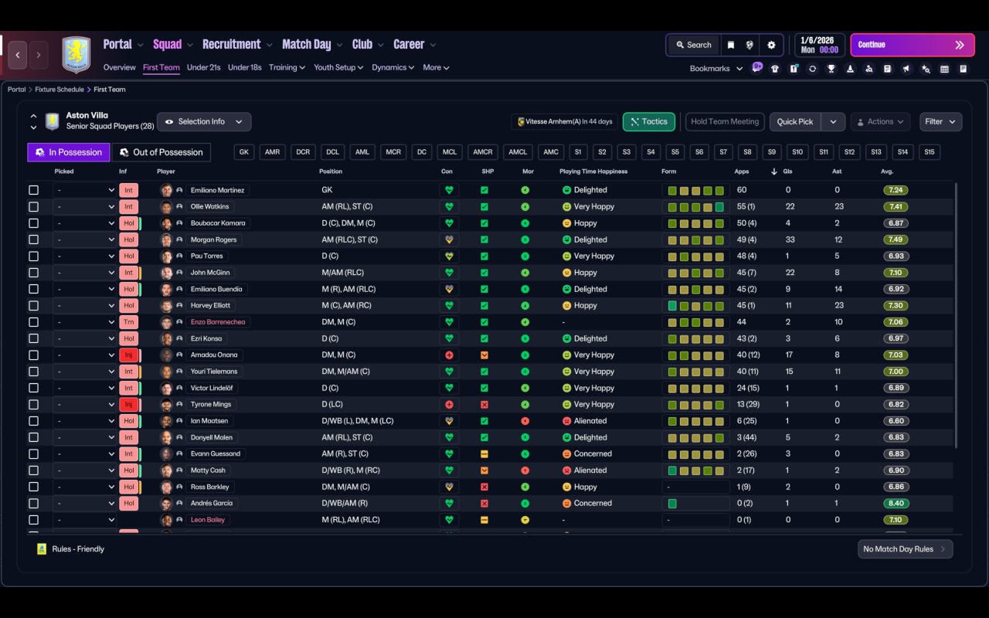The width and height of the screenshot is (989, 618).
Task: Open the messages bubble with 9+ badge
Action: click(756, 68)
